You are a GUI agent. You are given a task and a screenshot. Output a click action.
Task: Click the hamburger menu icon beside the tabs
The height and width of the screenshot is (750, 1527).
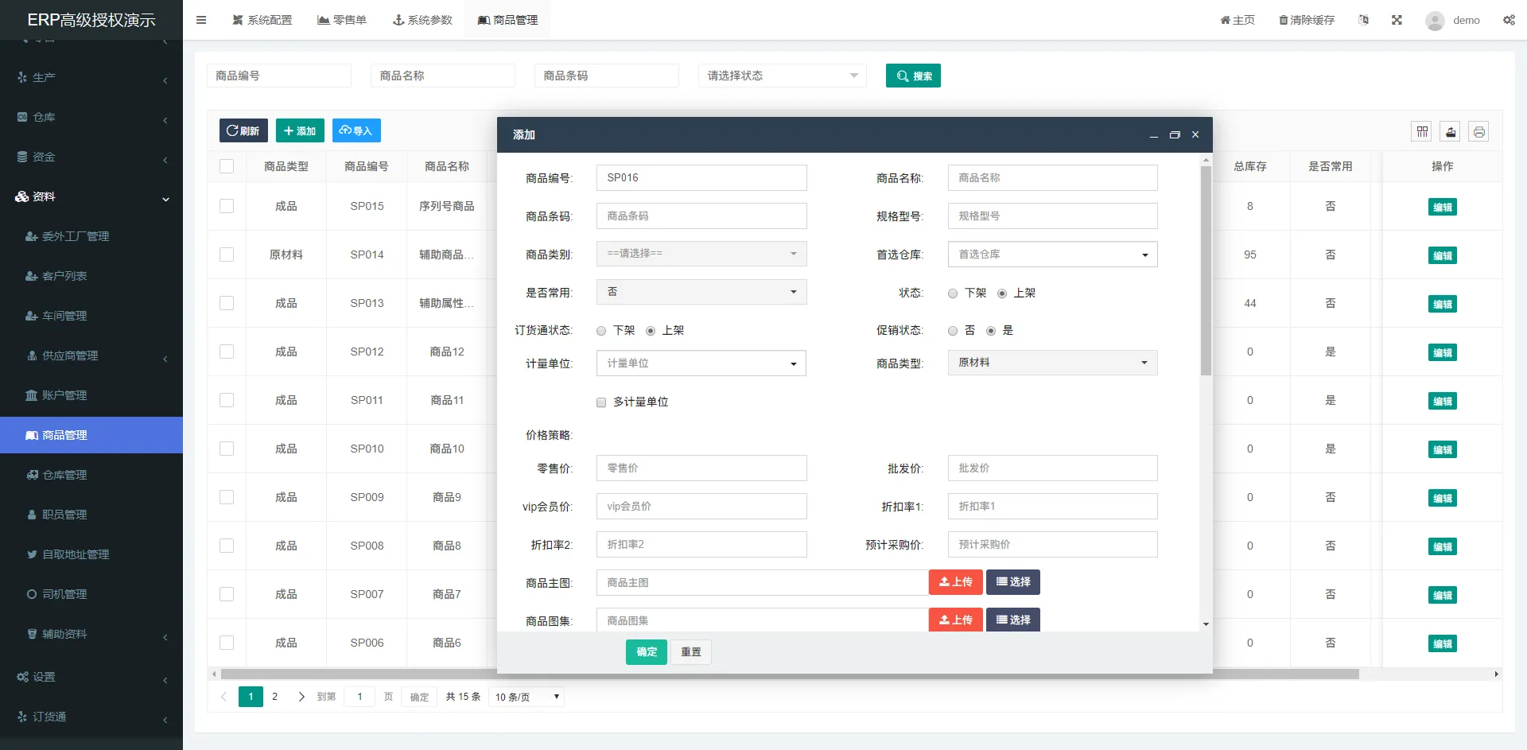pos(201,19)
